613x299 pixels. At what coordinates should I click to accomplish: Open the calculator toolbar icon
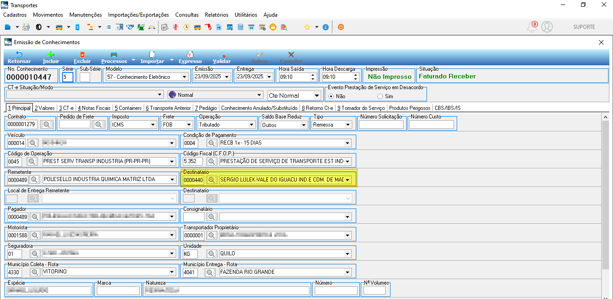[241, 27]
